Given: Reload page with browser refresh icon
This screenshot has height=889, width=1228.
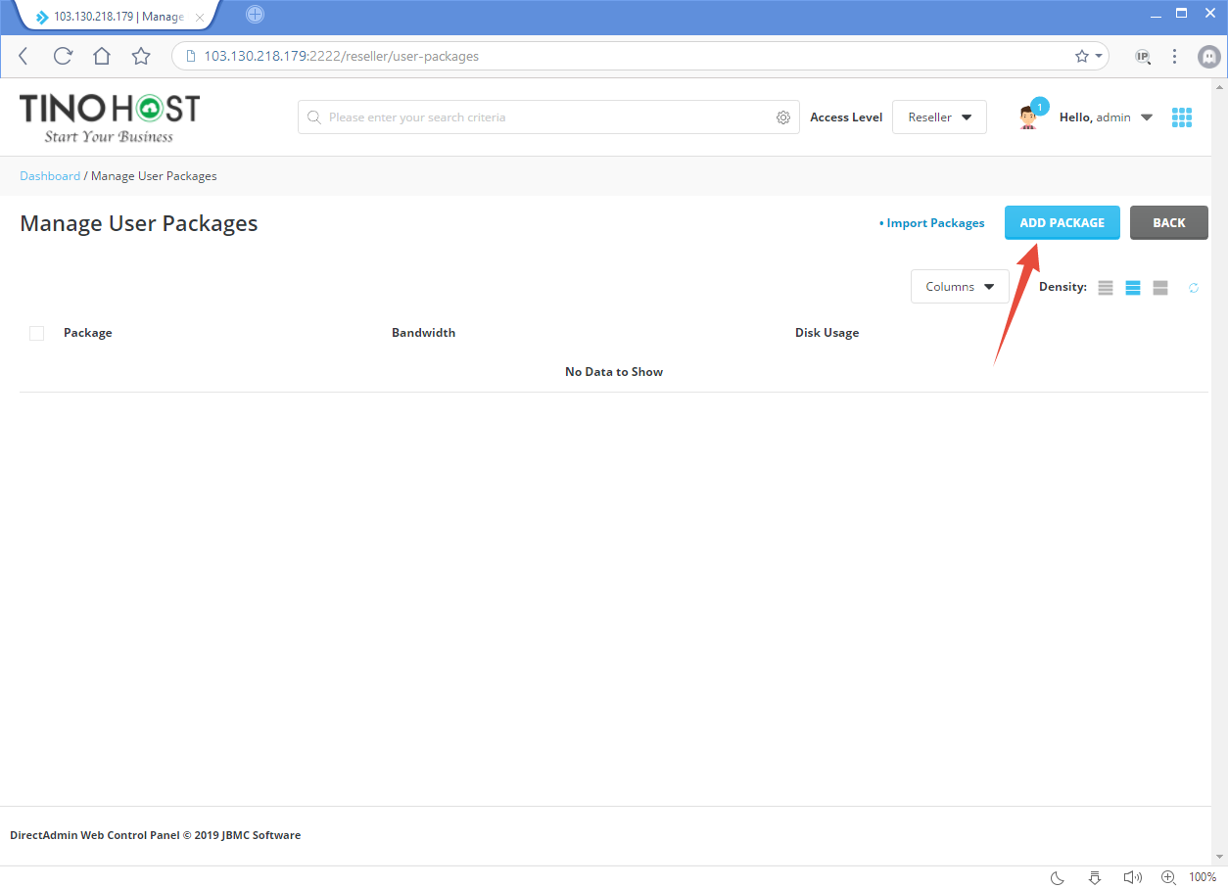Looking at the screenshot, I should point(63,56).
